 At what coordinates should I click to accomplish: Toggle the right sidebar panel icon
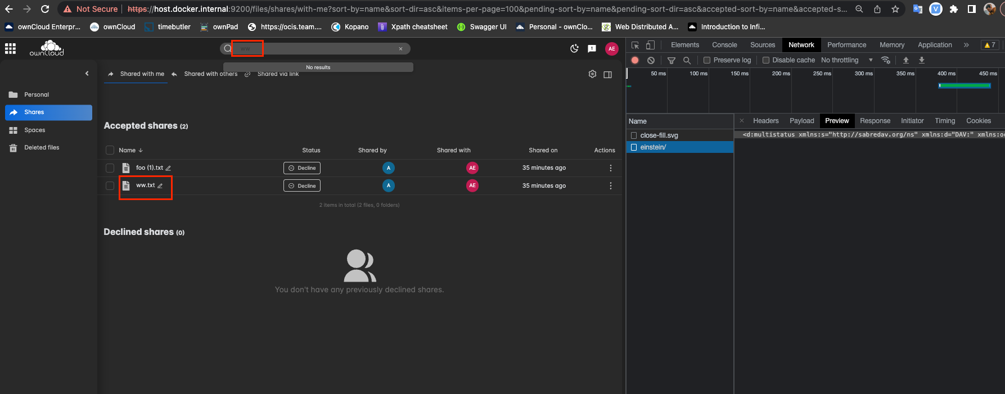coord(608,75)
